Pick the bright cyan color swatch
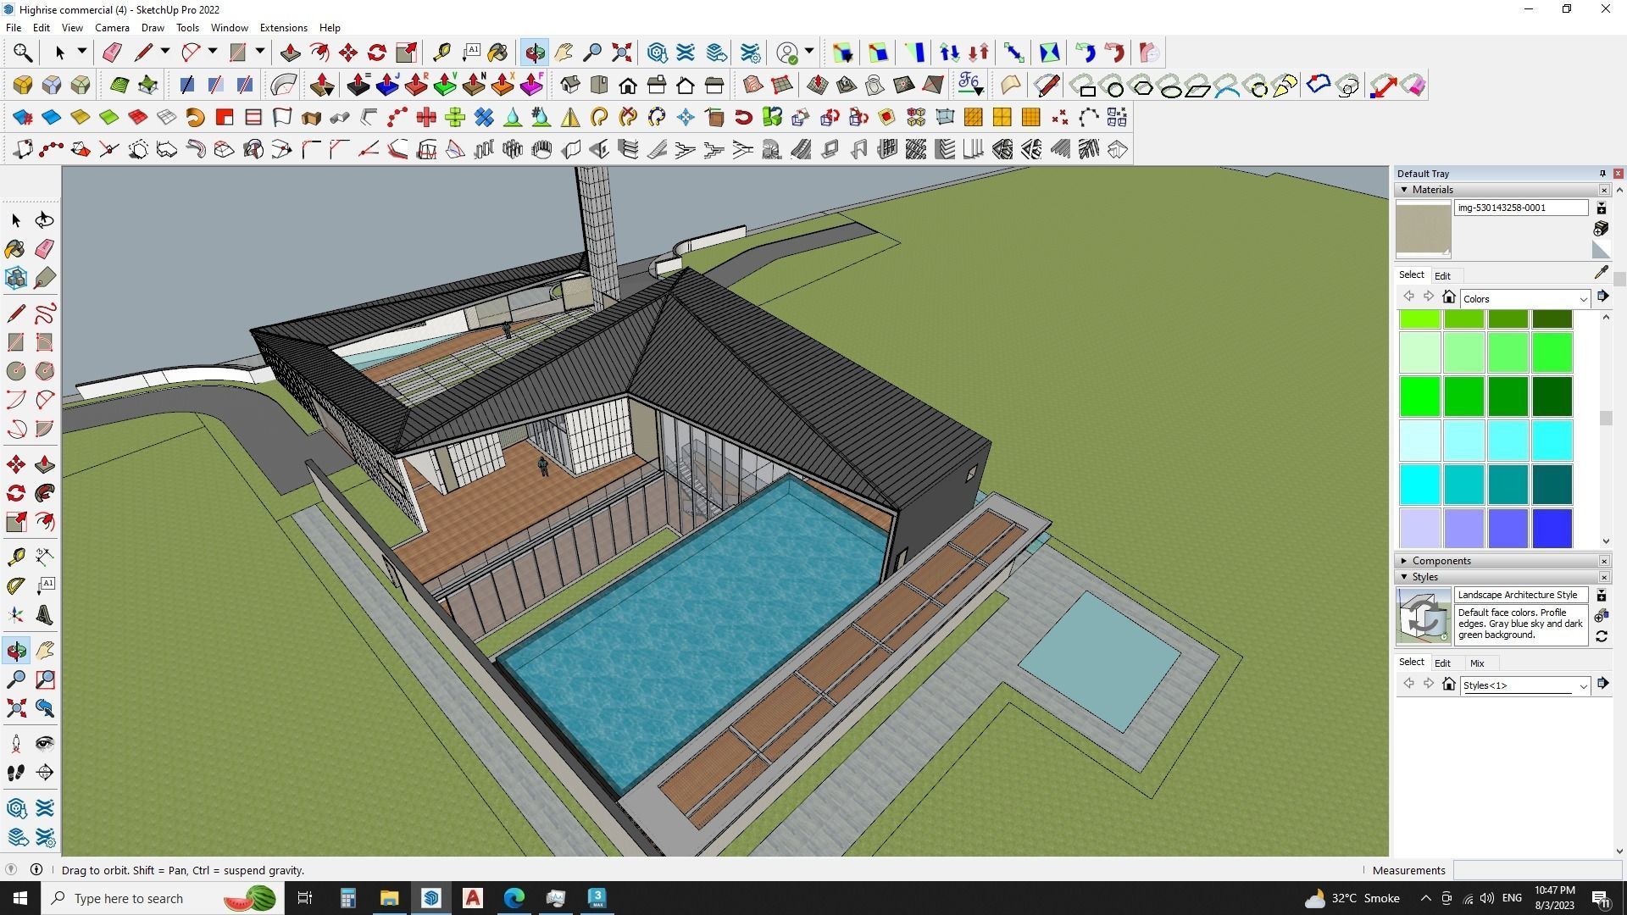The width and height of the screenshot is (1627, 915). point(1420,485)
